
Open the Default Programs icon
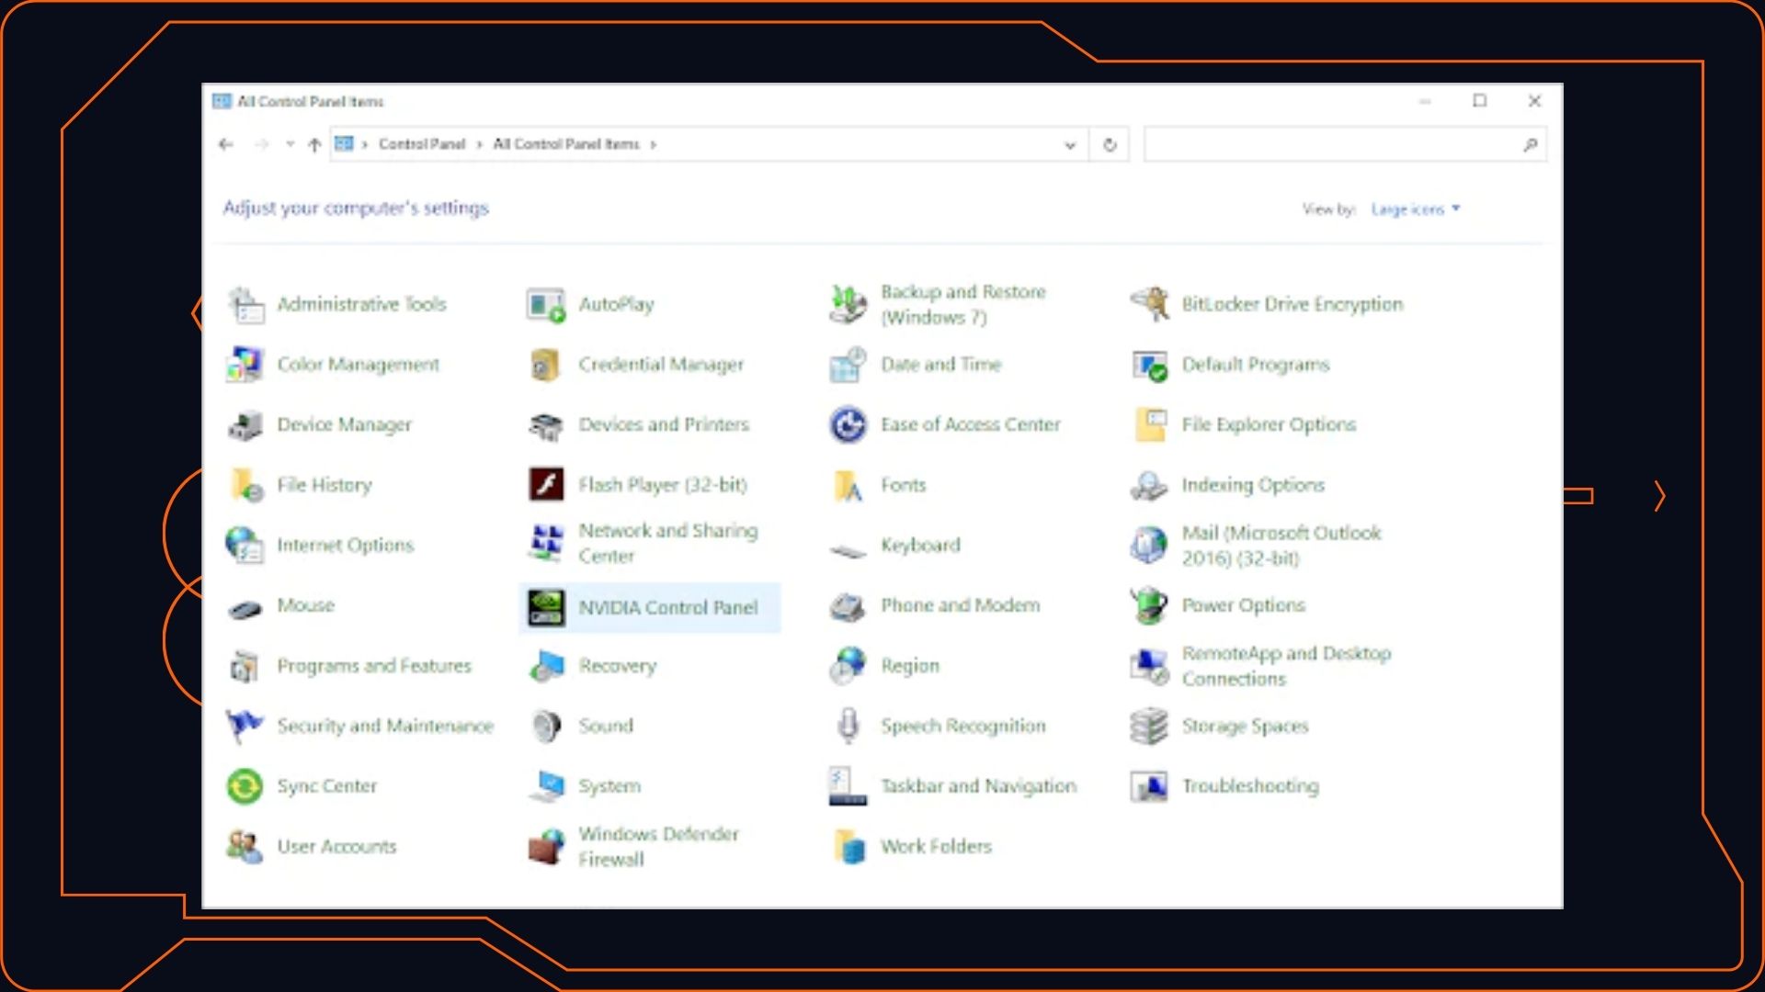coord(1149,365)
